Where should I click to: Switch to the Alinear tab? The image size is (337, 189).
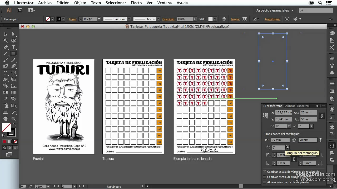tap(290, 106)
